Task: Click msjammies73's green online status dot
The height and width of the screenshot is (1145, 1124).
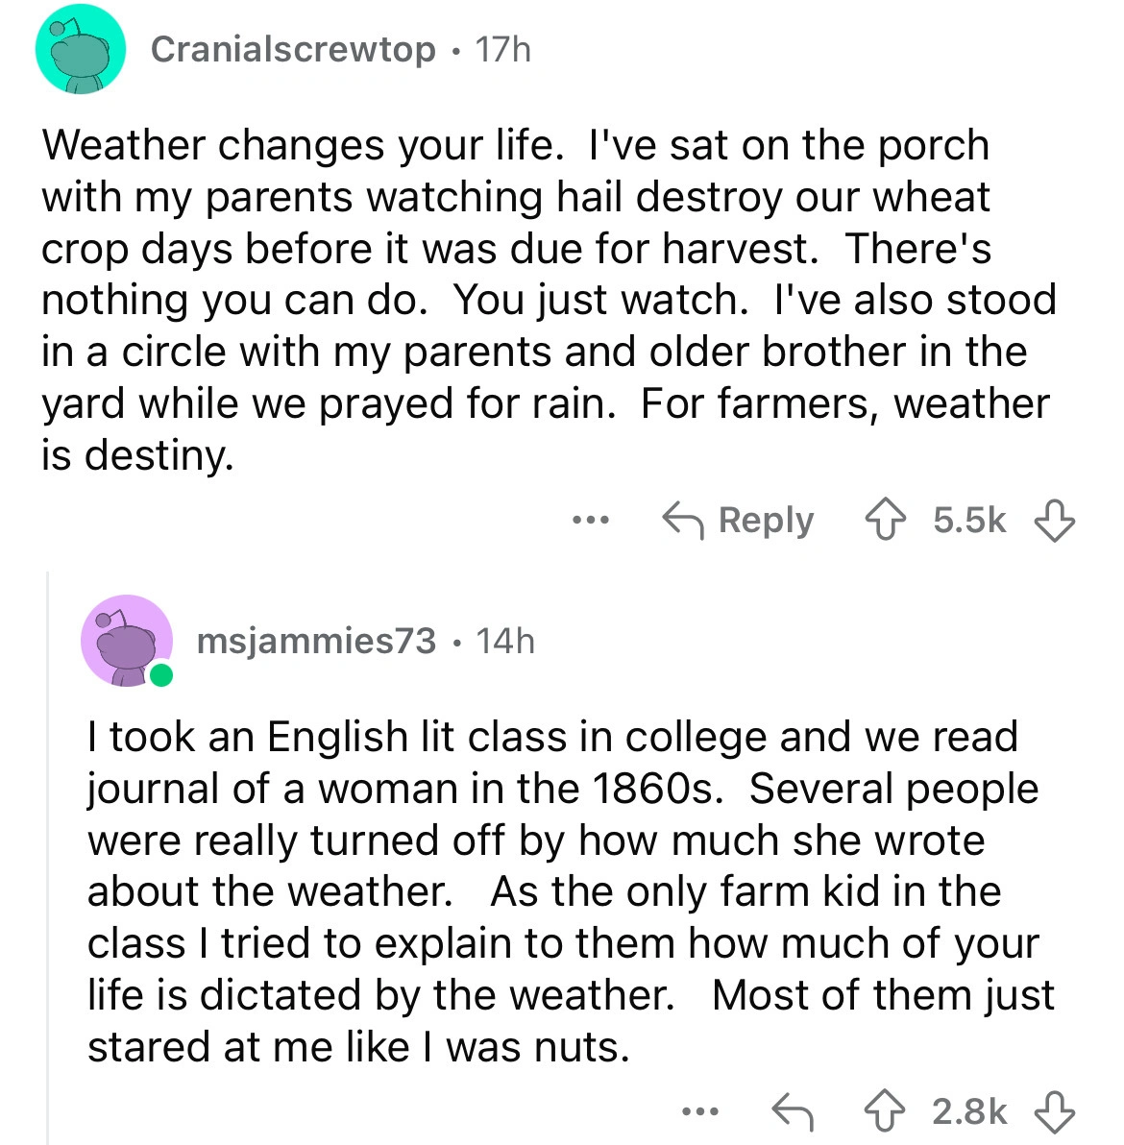Action: 160,675
